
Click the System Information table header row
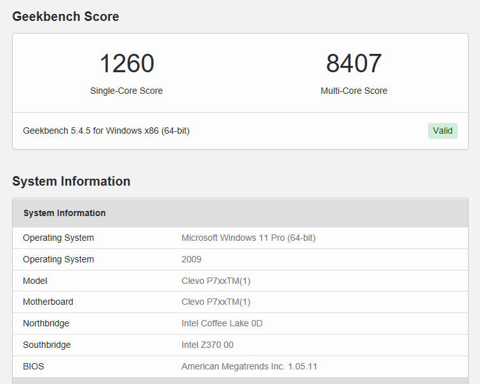pos(240,213)
